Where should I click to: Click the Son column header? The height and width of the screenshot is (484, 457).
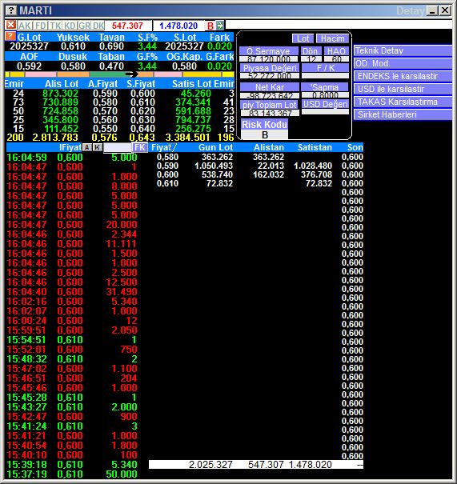point(355,147)
